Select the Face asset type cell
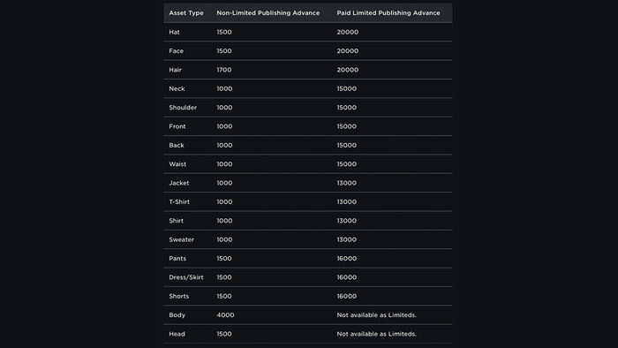 pyautogui.click(x=177, y=51)
